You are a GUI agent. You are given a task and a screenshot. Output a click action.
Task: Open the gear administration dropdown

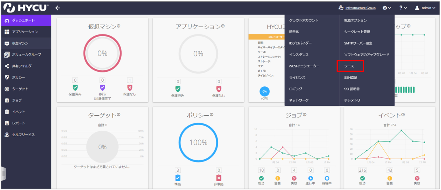[x=387, y=8]
